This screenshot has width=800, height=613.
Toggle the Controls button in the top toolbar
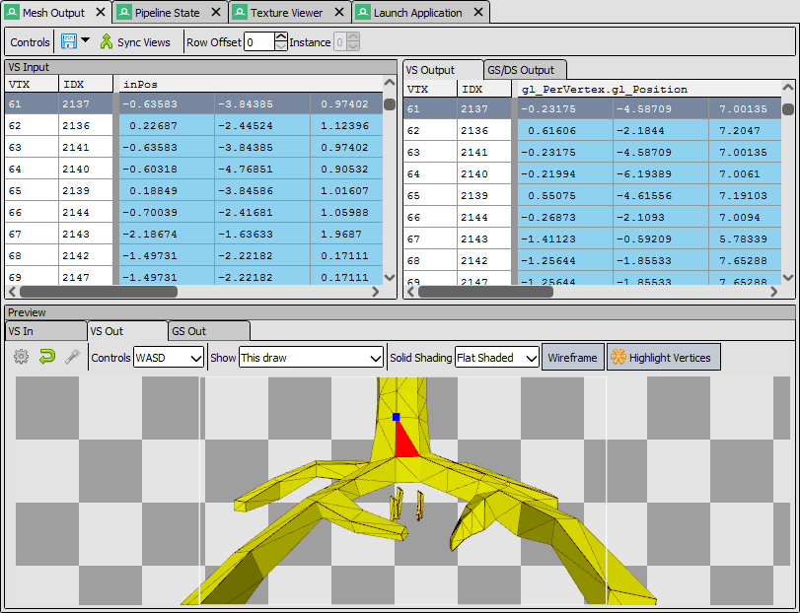pos(30,42)
